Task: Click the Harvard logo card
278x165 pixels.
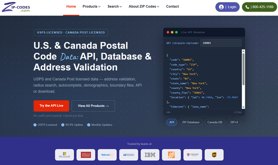Action: (x=193, y=155)
